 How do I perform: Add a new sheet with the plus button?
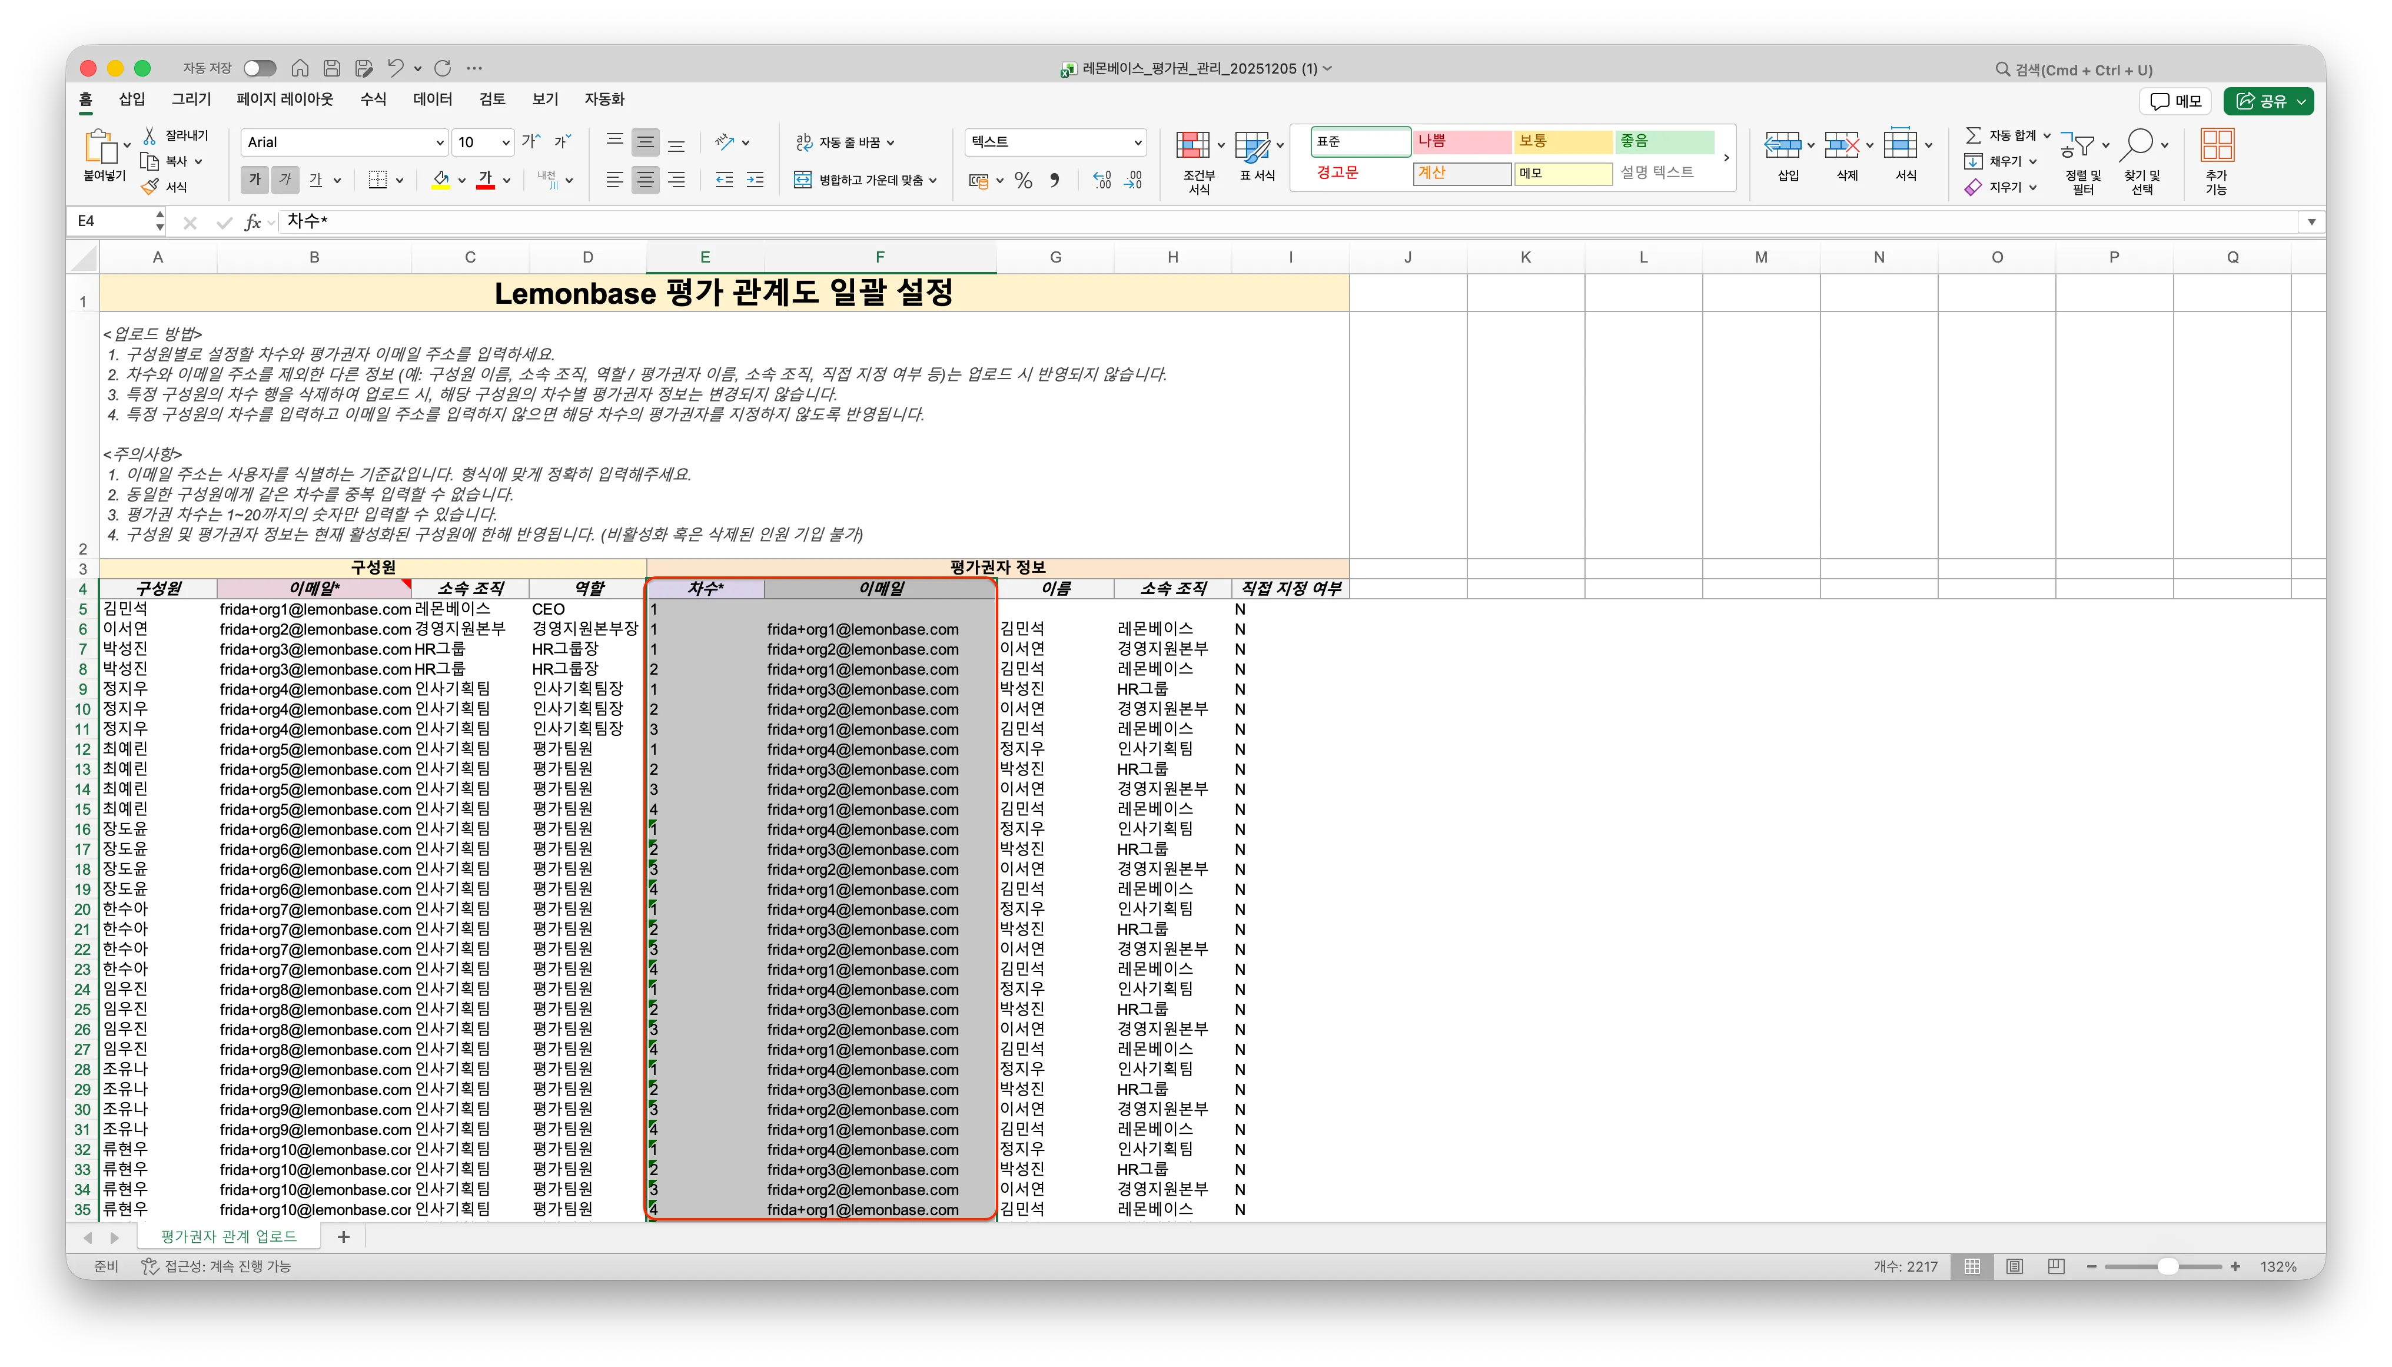[344, 1236]
